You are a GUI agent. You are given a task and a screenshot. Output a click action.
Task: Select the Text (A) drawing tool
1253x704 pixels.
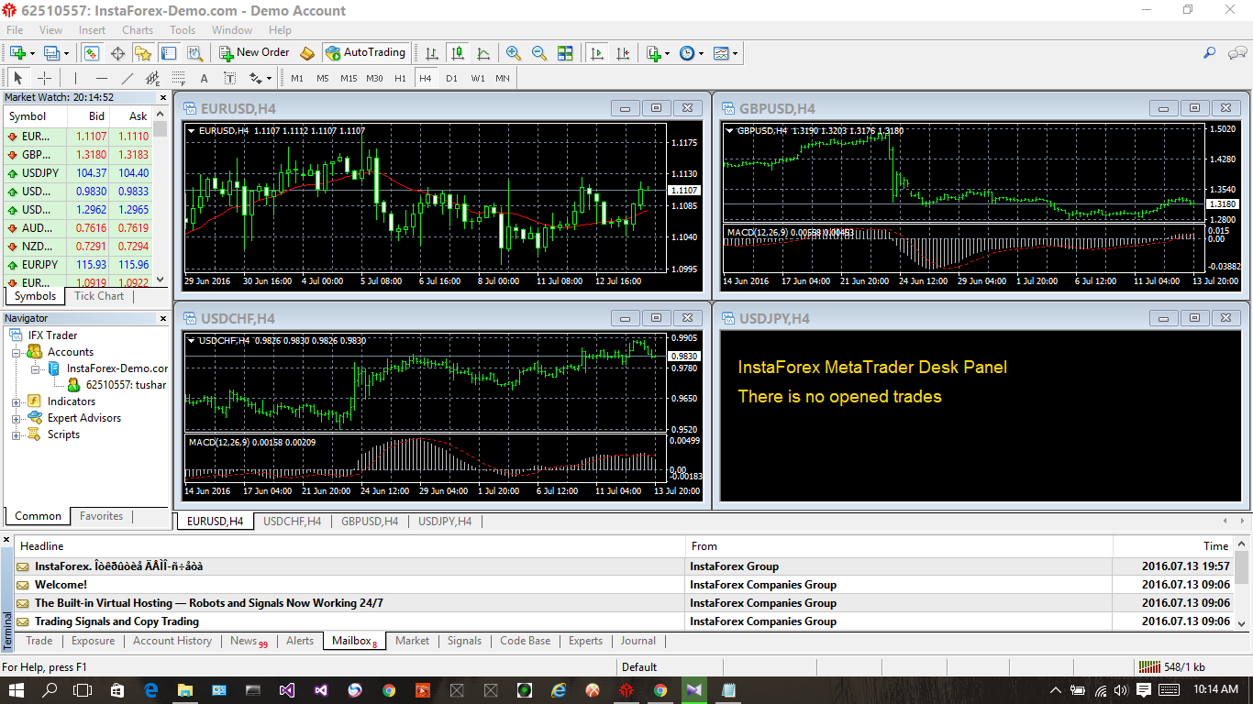[x=205, y=78]
